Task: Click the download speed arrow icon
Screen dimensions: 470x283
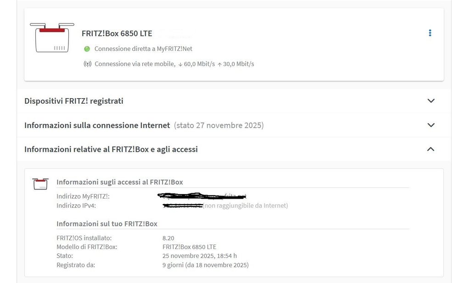Action: 180,64
